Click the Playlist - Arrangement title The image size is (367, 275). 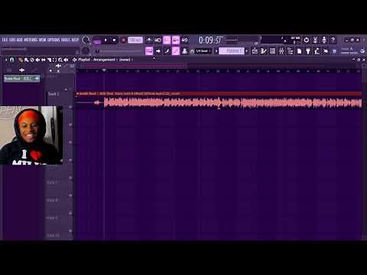click(x=96, y=60)
